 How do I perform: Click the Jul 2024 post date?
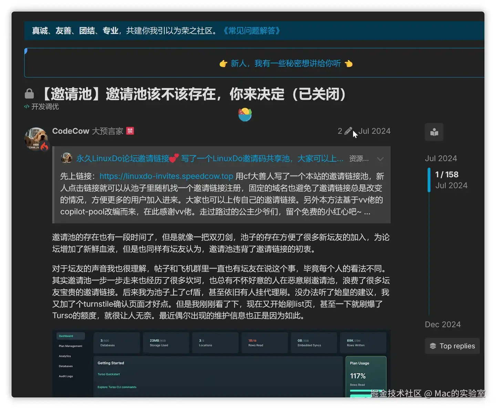(374, 131)
